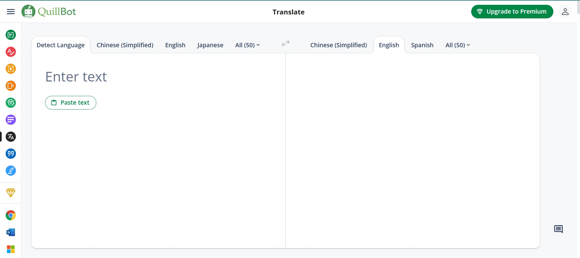Open QuillBot for Word icon
Screen dimensions: 580x258
click(x=11, y=232)
